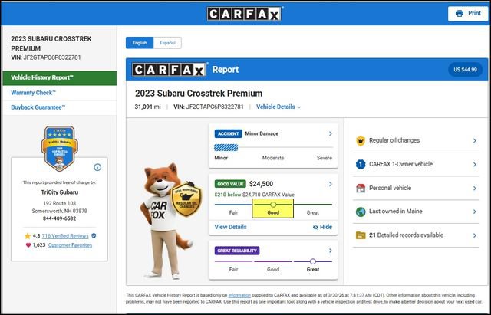Click the Last owned in Maine globe icon
The width and height of the screenshot is (491, 315).
pos(360,212)
